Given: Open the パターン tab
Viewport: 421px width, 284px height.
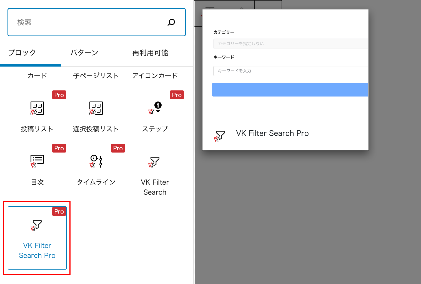Looking at the screenshot, I should (84, 53).
